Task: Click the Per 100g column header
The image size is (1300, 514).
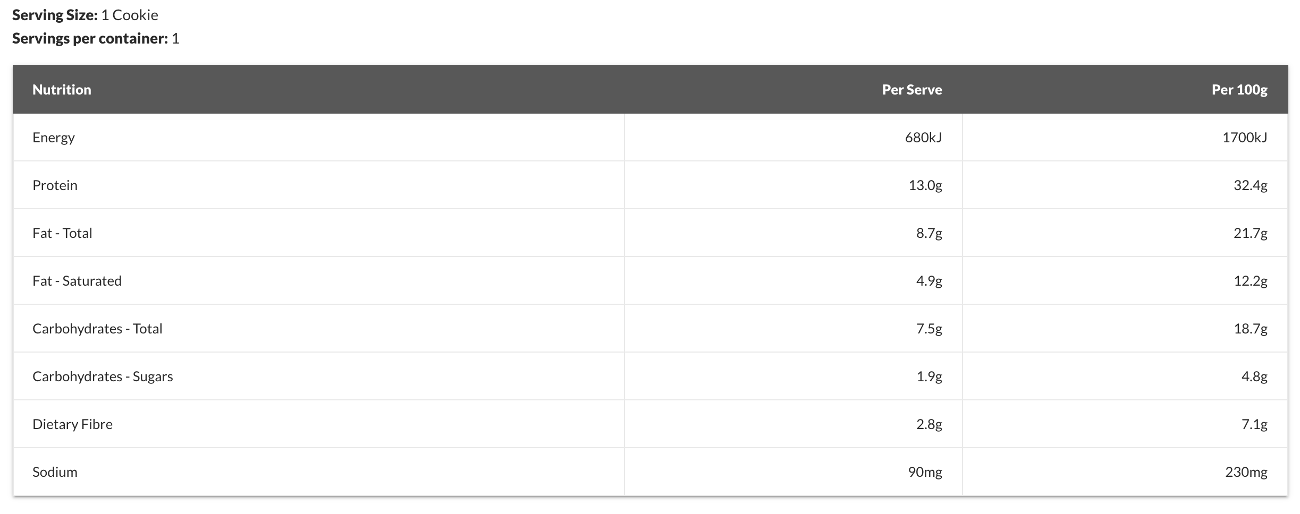Action: [x=1239, y=89]
